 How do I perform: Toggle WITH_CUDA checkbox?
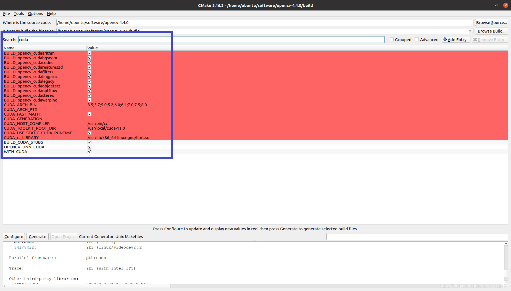(89, 152)
